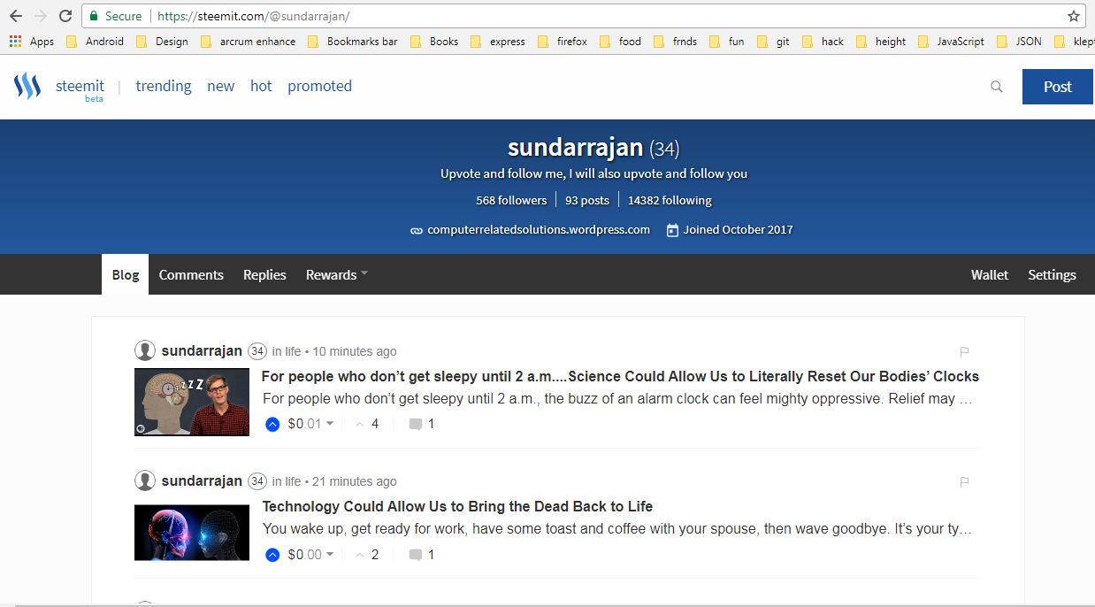Open the Bring the Dead Back to Life post title
1095x607 pixels.
click(x=457, y=507)
